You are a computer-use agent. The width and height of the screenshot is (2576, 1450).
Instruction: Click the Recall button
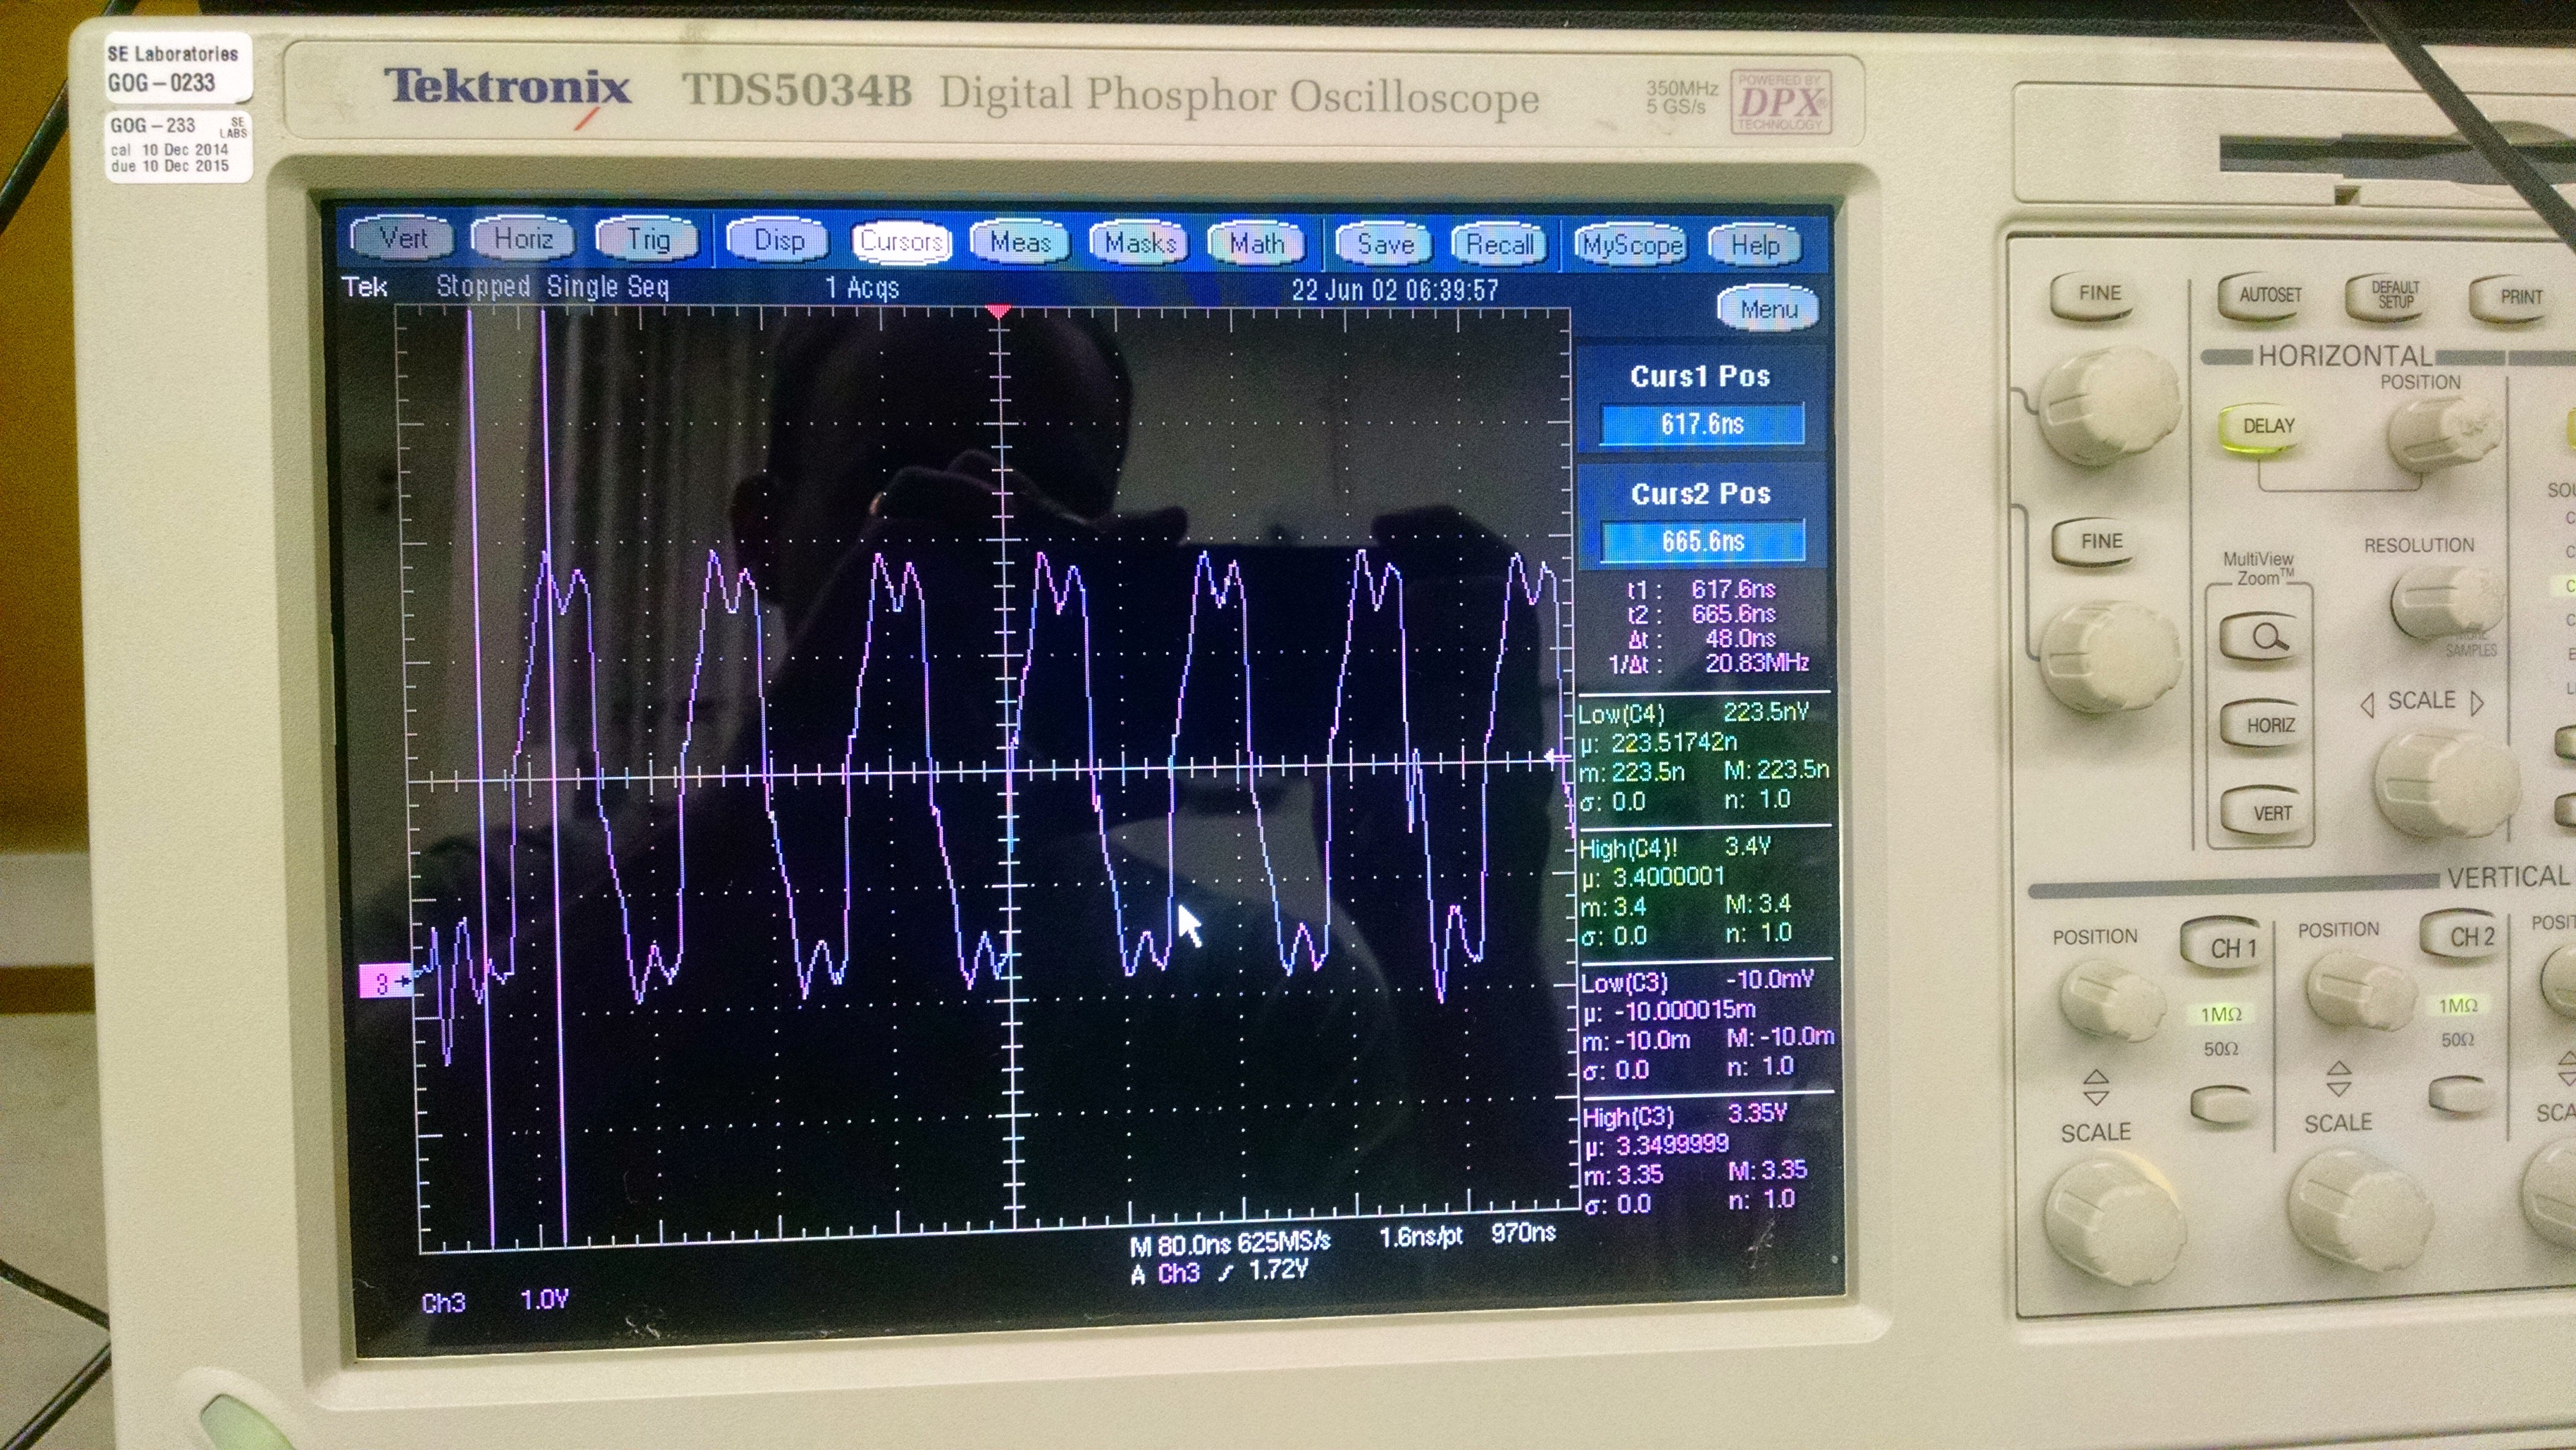coord(1499,245)
